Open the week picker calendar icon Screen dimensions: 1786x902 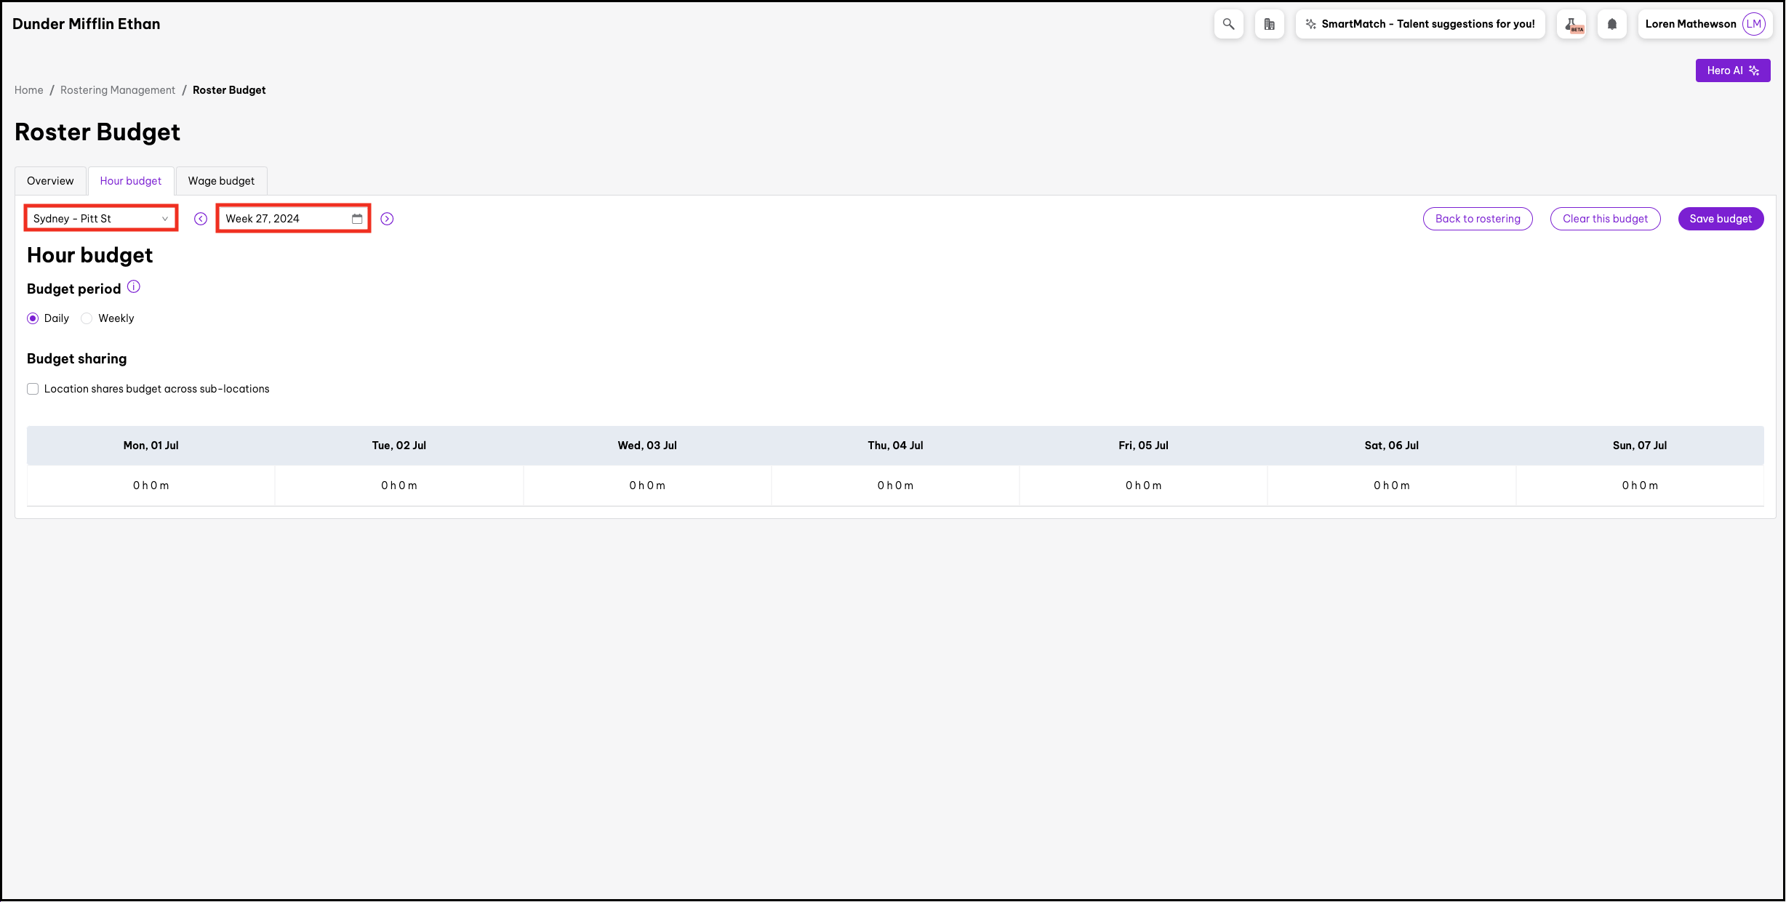[x=357, y=219]
